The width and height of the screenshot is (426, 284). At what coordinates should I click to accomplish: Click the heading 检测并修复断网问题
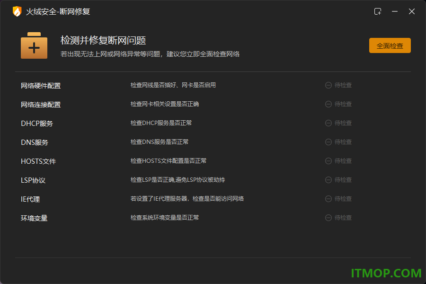pos(103,40)
